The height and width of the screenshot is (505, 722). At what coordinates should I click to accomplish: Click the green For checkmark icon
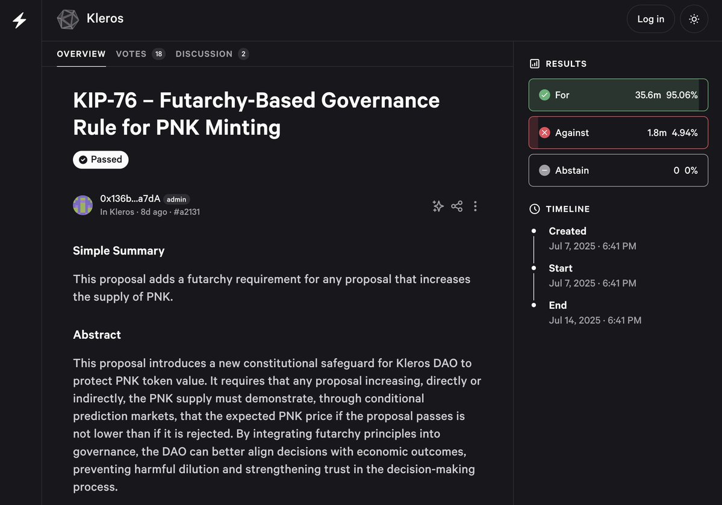[545, 95]
